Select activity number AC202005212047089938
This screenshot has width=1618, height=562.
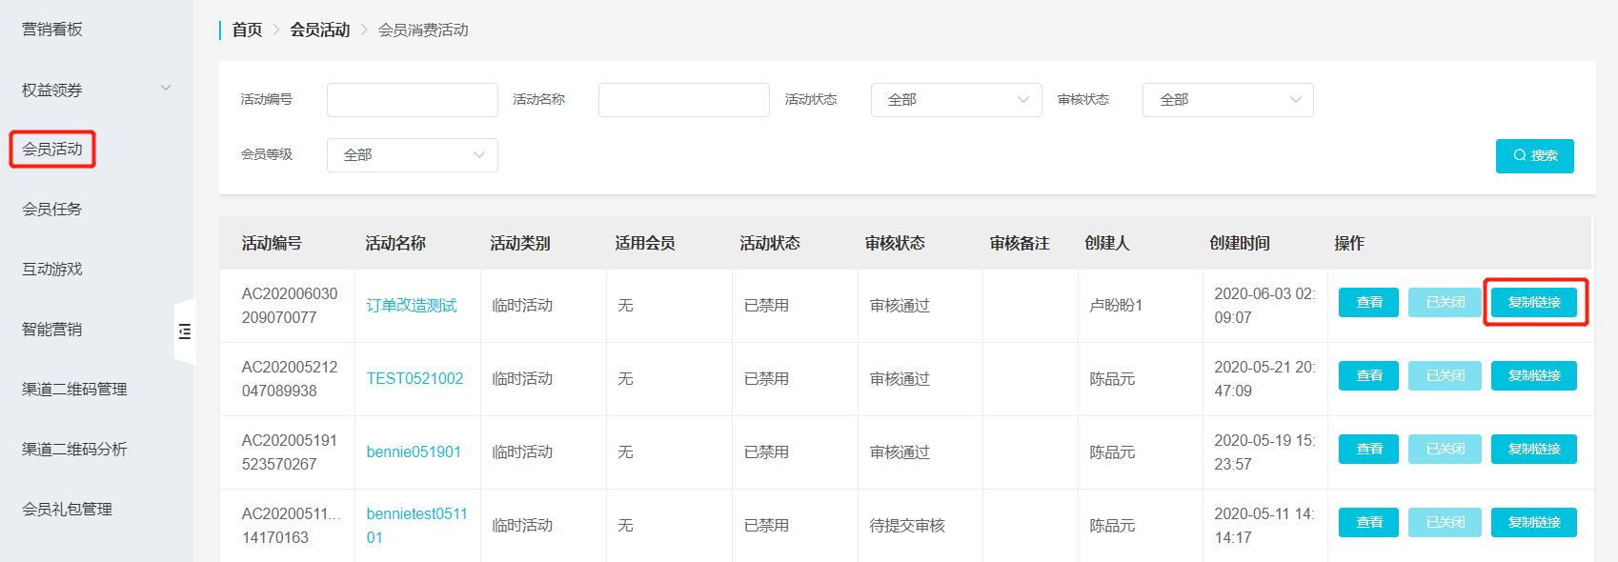pos(290,379)
